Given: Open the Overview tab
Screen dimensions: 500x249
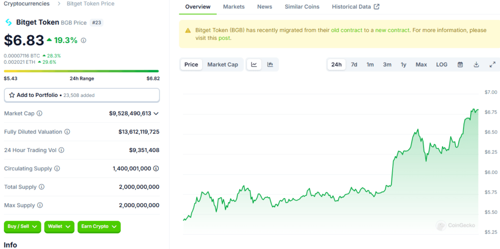Looking at the screenshot, I should pos(198,7).
